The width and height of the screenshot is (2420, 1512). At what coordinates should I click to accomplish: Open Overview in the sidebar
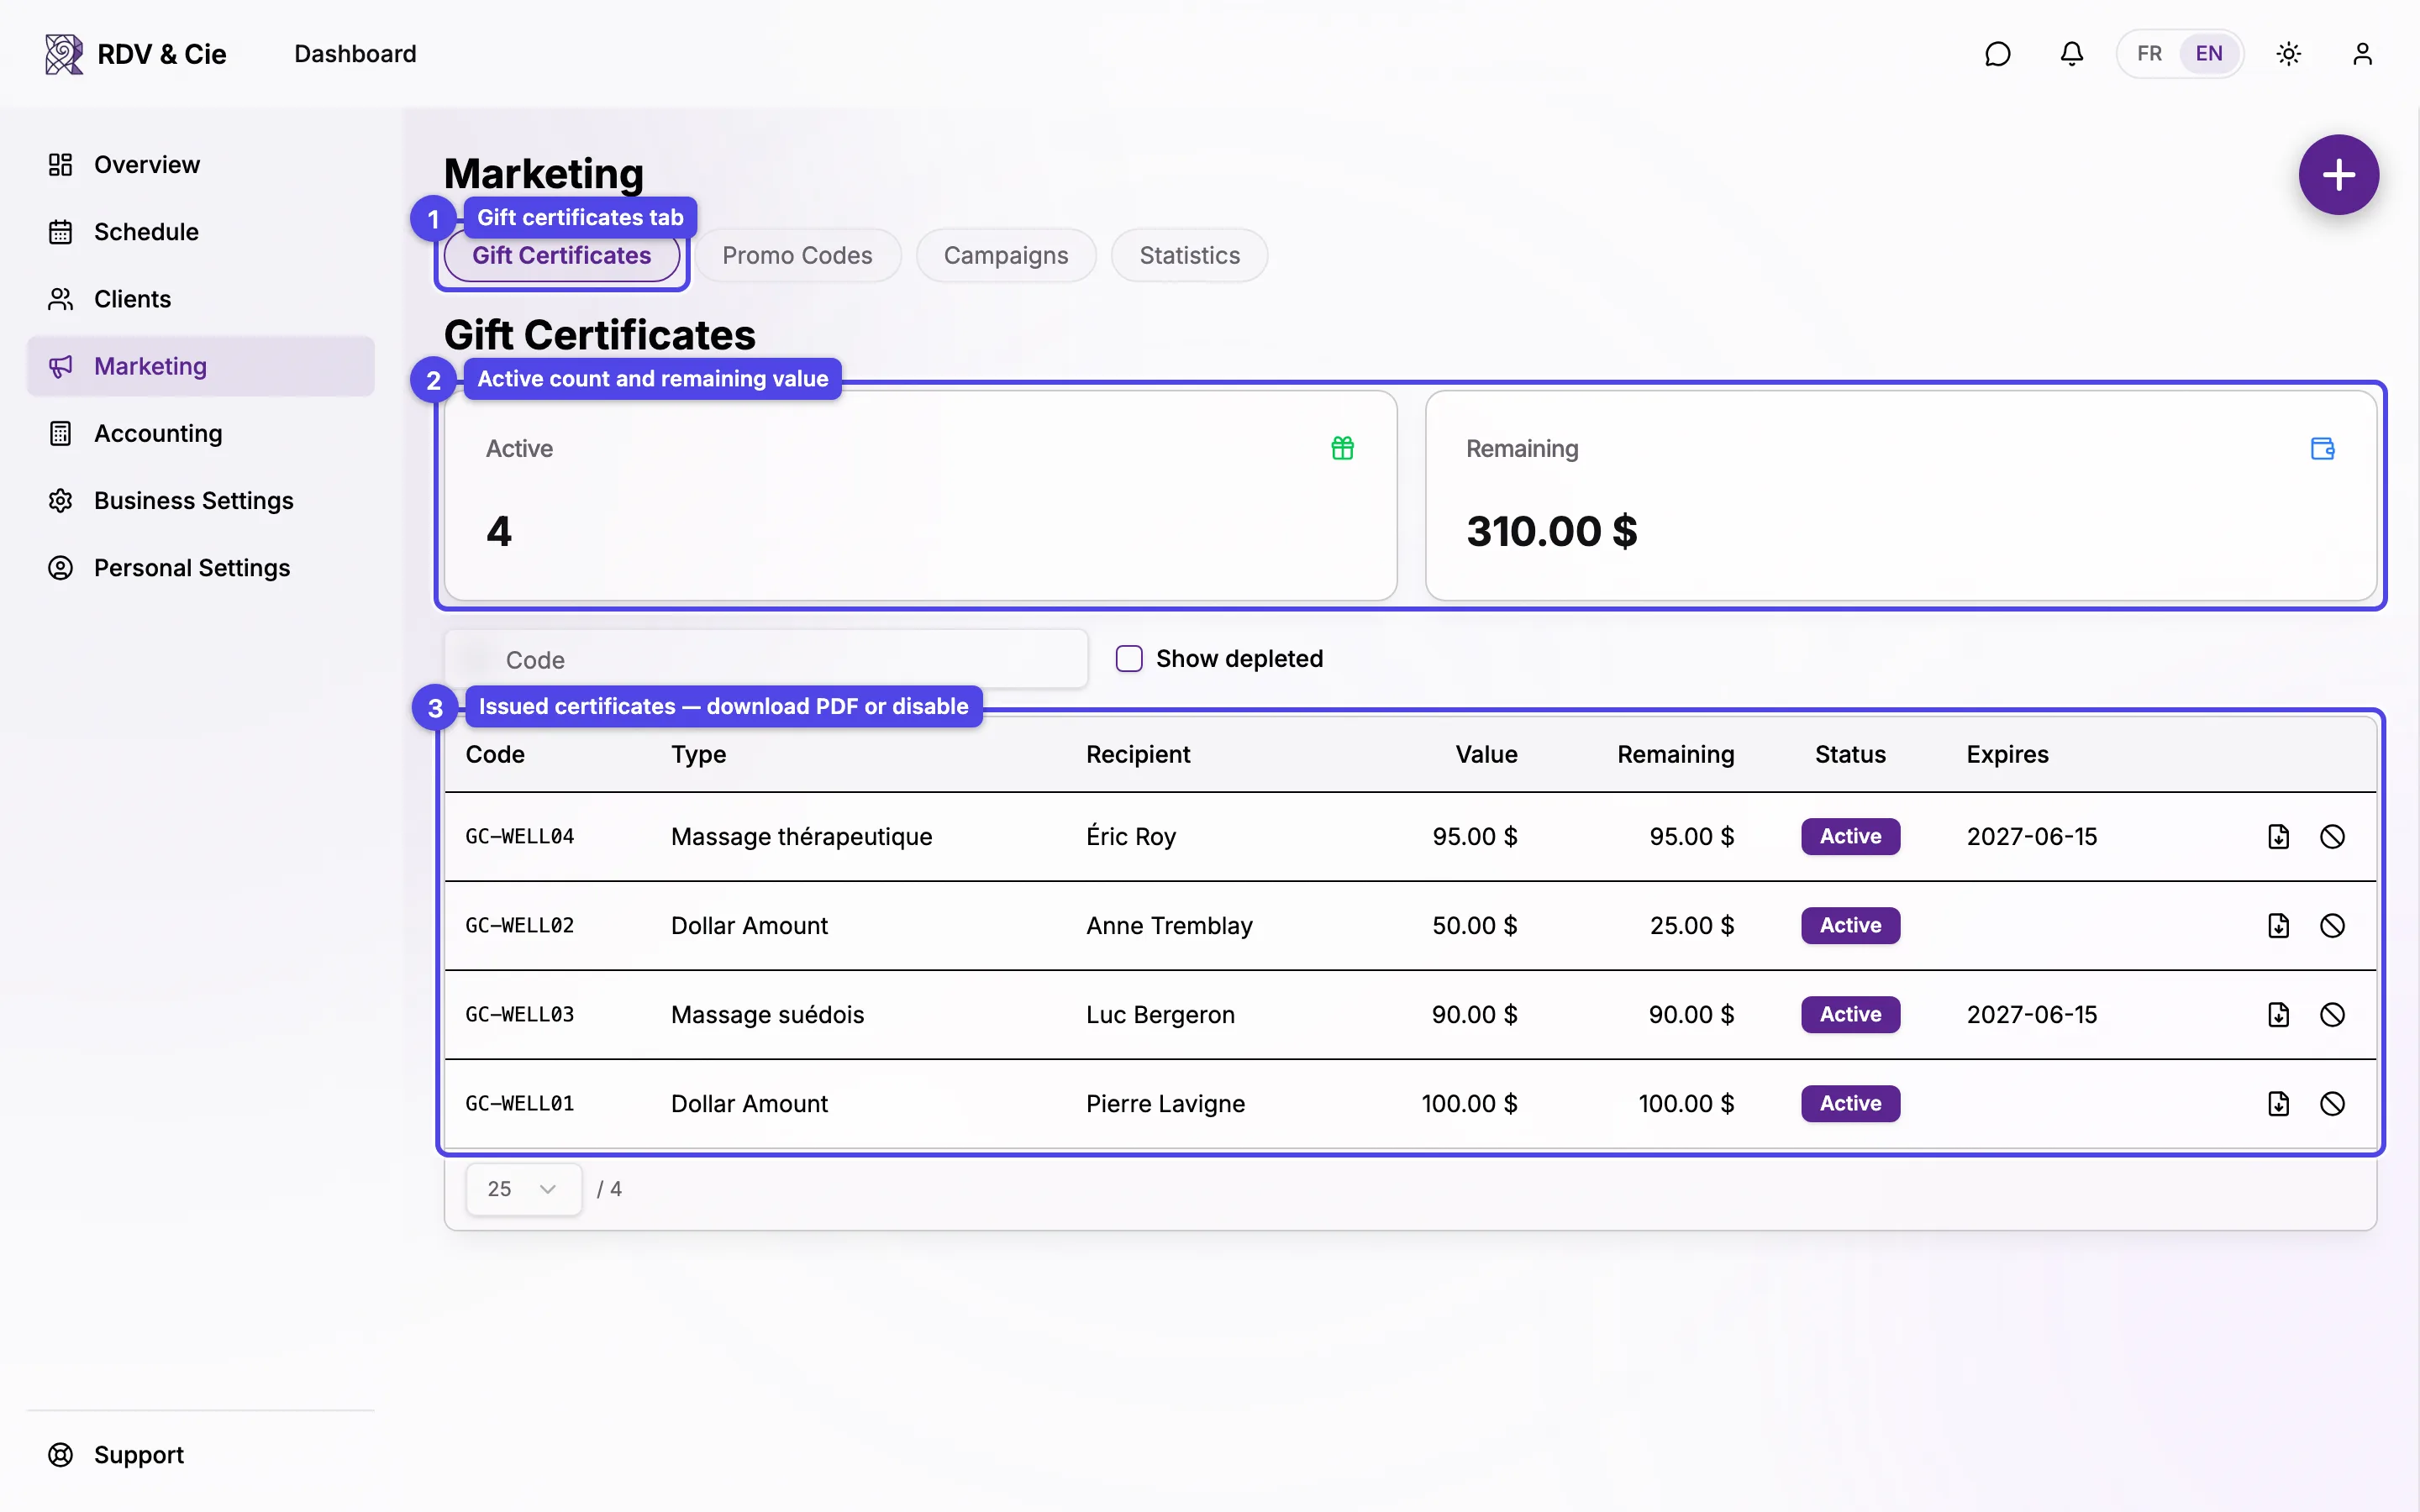(201, 165)
